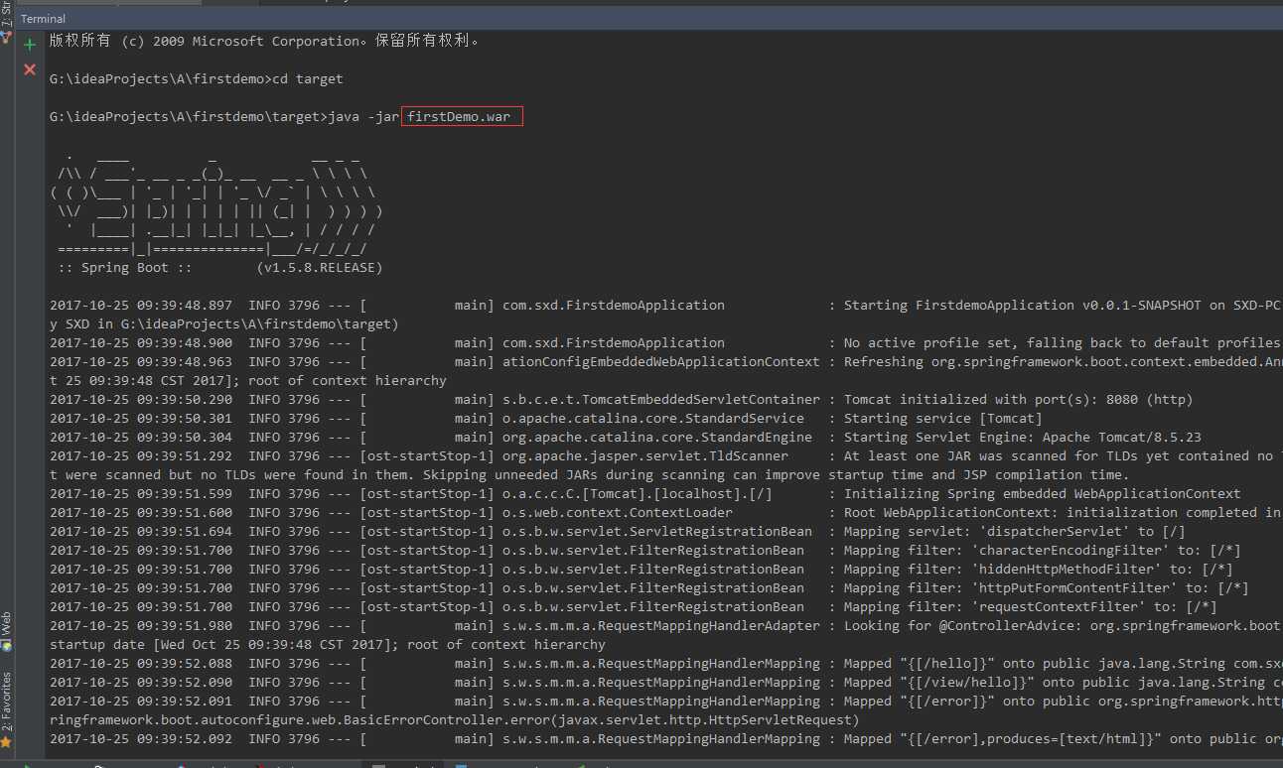Click the timestamp '2017-10-25 09:39:50.290'
1283x768 pixels.
click(141, 400)
